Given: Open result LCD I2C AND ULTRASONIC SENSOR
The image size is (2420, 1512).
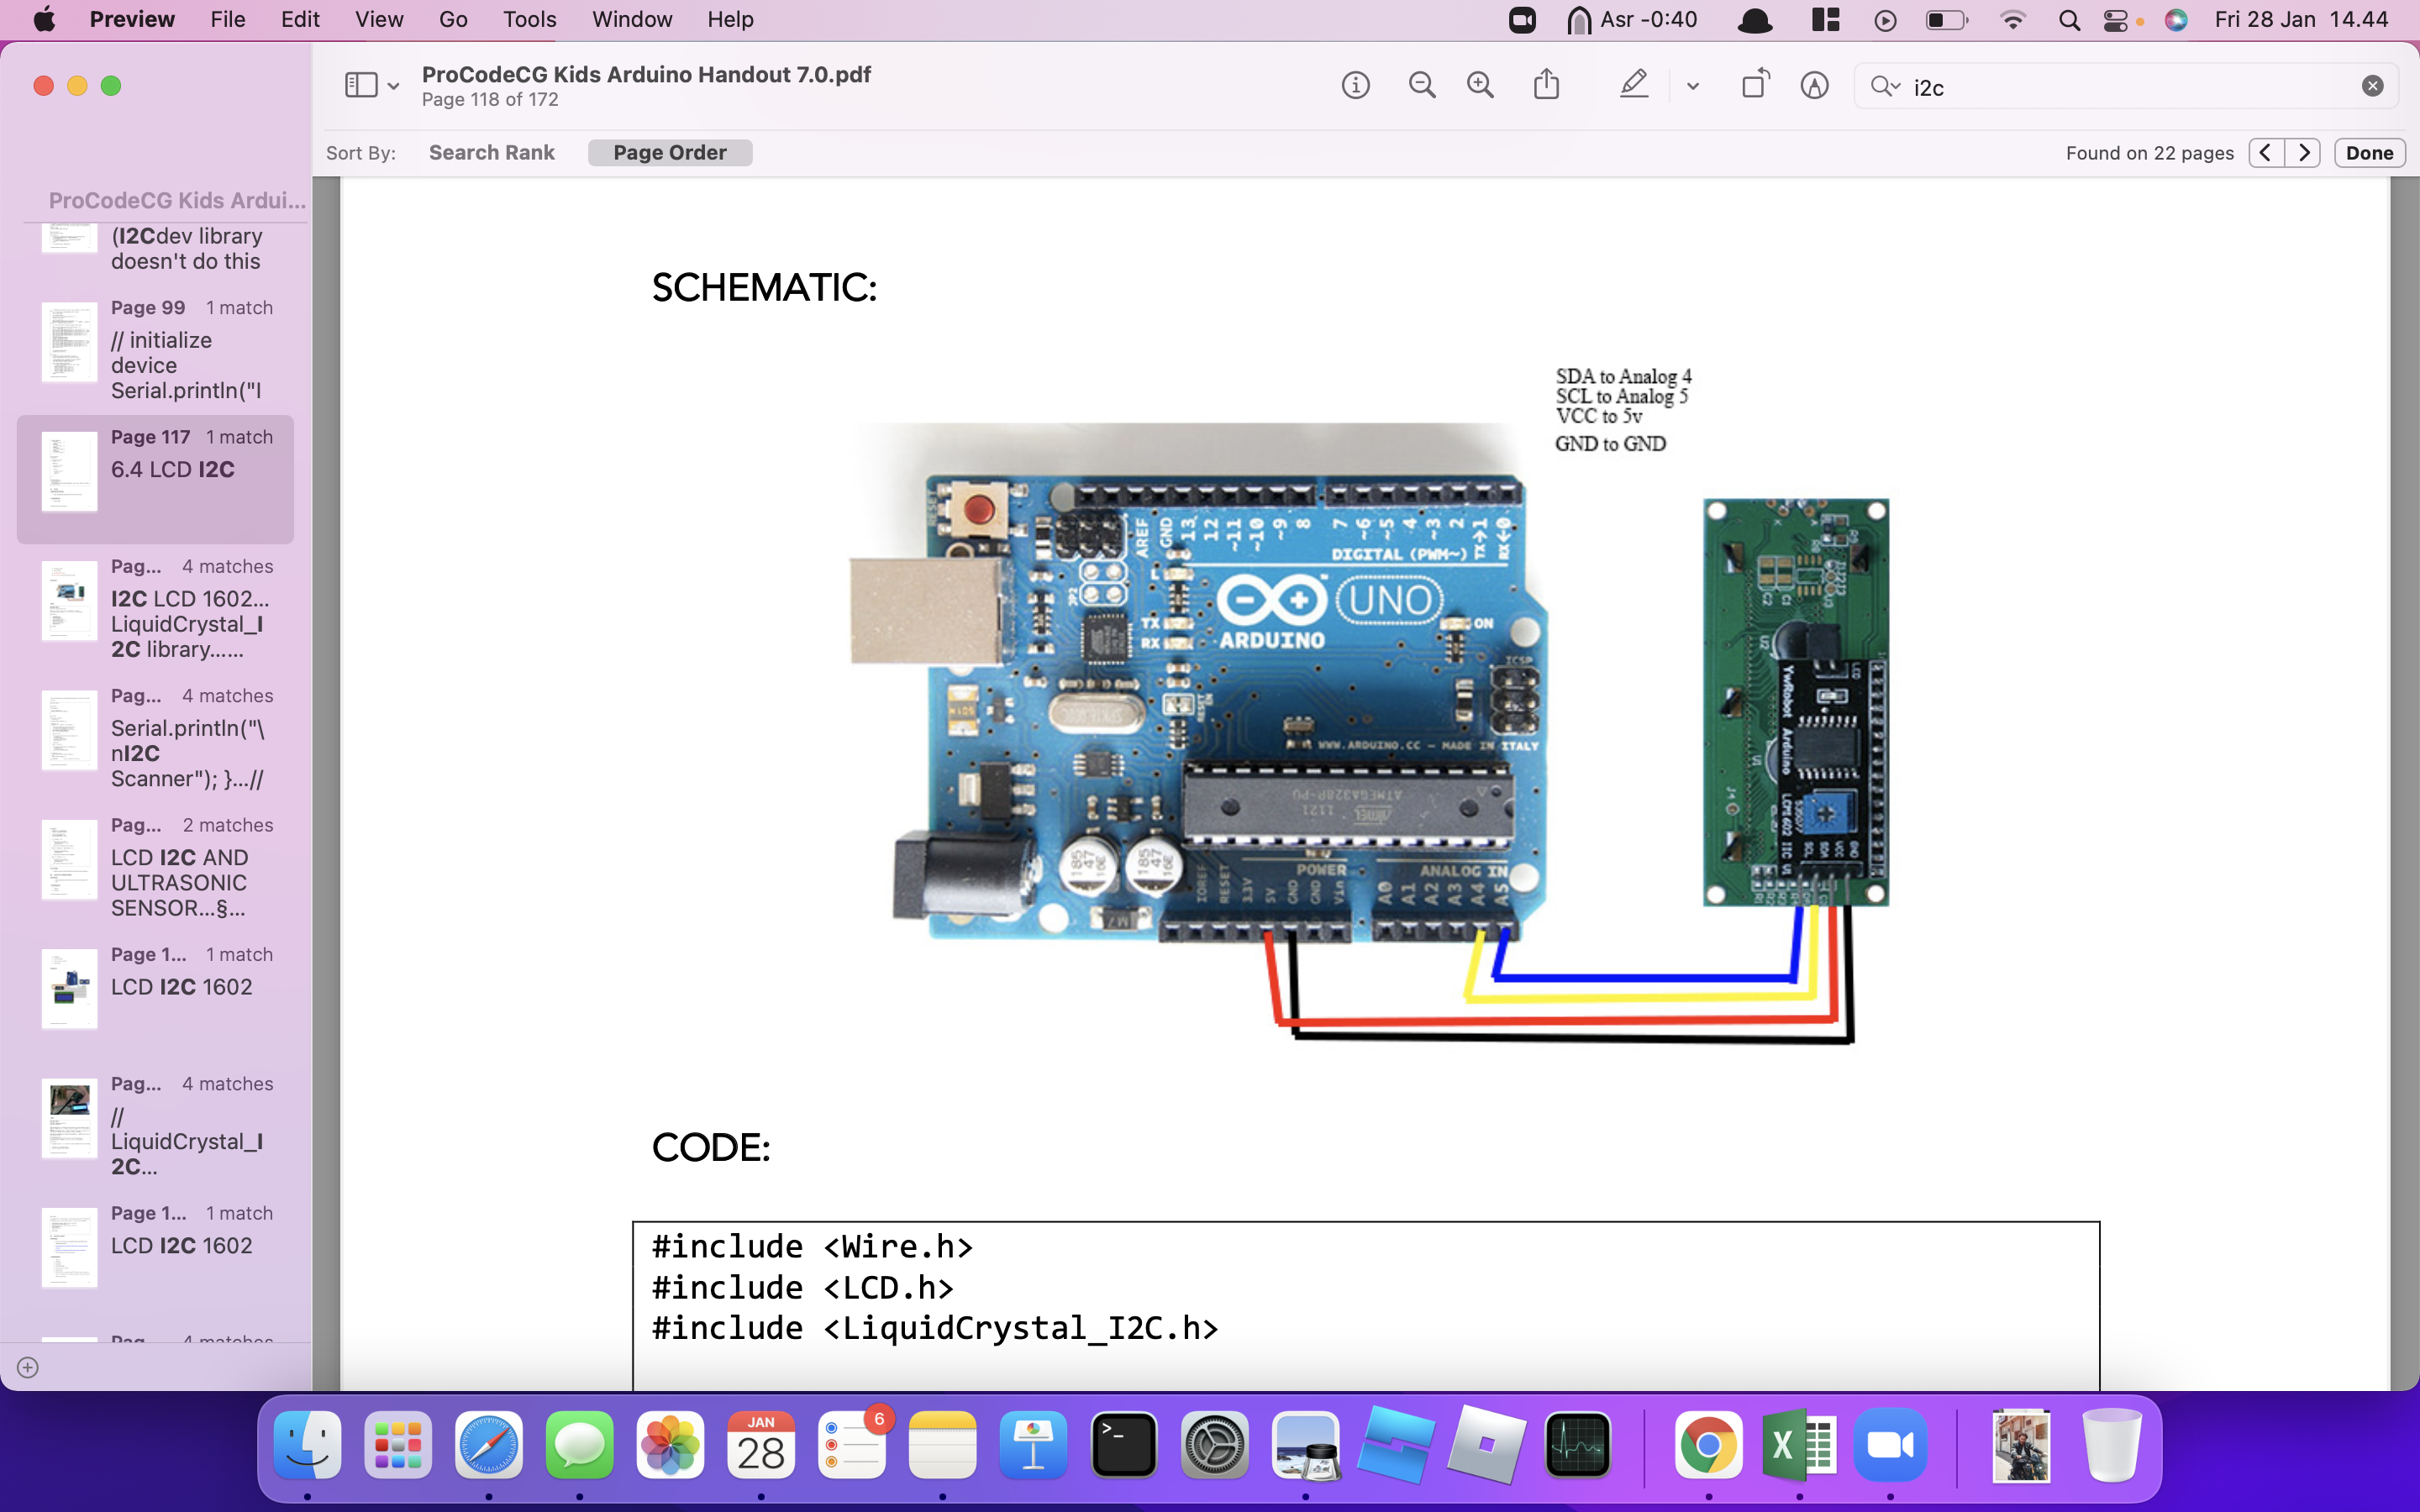Looking at the screenshot, I should [156, 868].
